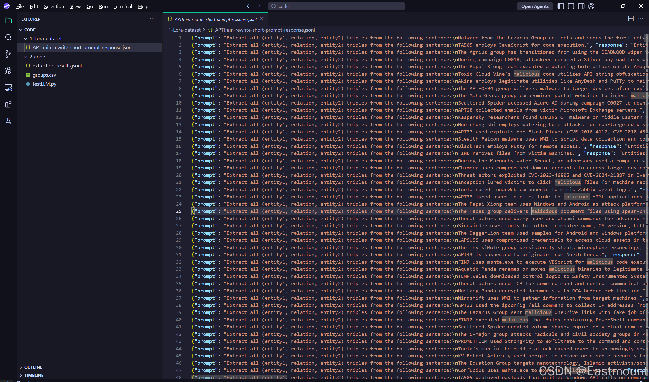649x382 pixels.
Task: Go forward using the right arrow
Action: coord(259,6)
